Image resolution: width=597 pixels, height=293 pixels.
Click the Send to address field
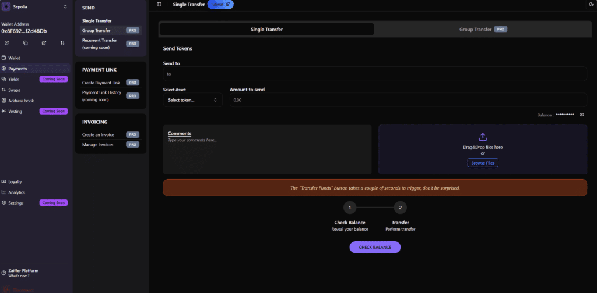(x=375, y=74)
